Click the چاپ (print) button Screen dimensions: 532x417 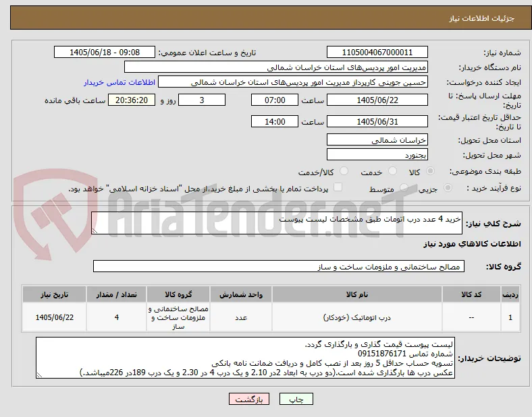point(296,399)
